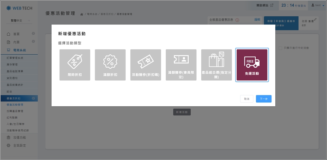The height and width of the screenshot is (160, 327).
Task: Open 訂單管理系統 in the sidebar
Action: pyautogui.click(x=15, y=58)
